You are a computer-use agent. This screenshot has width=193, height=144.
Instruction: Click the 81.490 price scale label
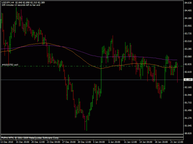point(188,110)
